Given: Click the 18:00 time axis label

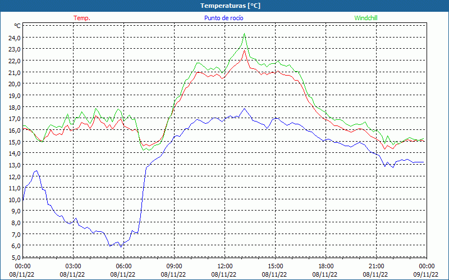Looking at the screenshot, I should pyautogui.click(x=326, y=267).
